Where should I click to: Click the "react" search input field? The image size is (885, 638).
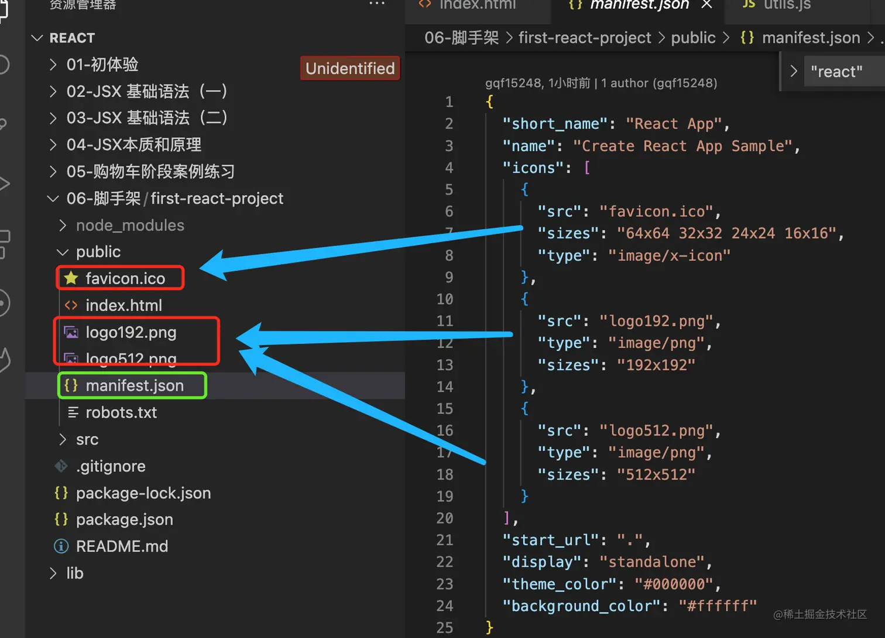(845, 71)
